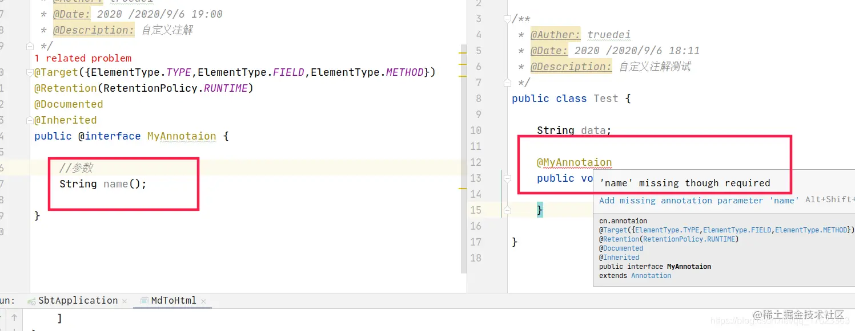Open the Annotation link after extends
Screen dimensions: 855x331
pos(651,276)
